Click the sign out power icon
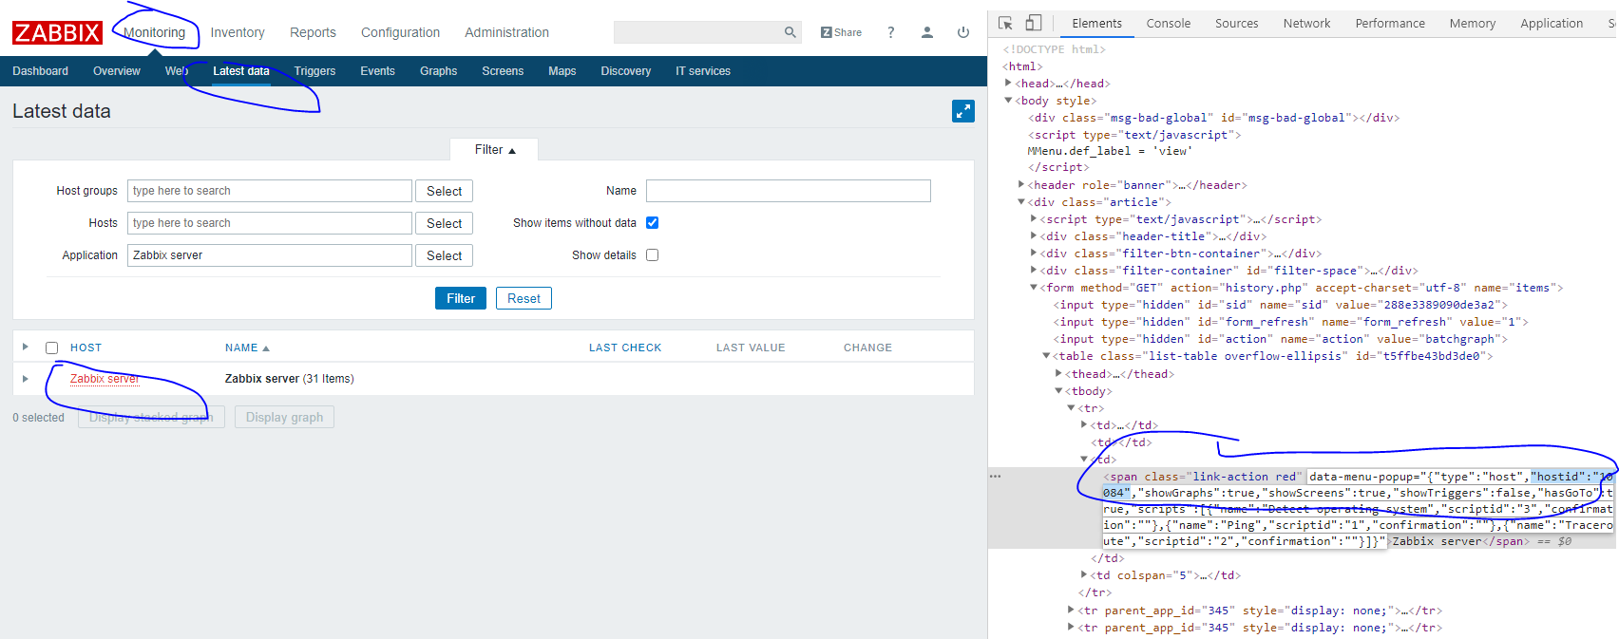 (x=962, y=32)
